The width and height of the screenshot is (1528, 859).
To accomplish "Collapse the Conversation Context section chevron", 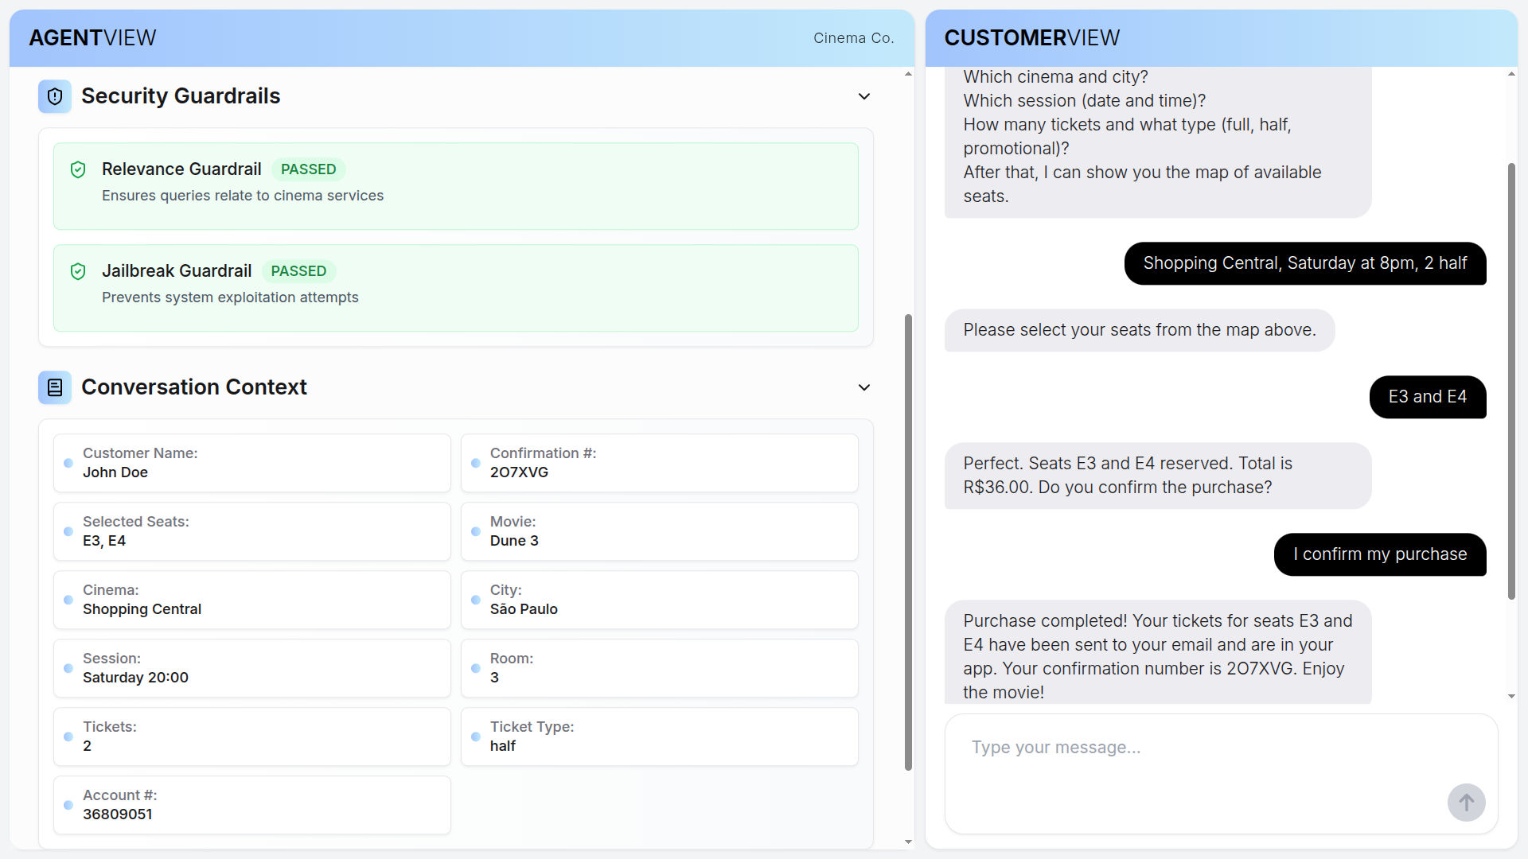I will tap(863, 387).
